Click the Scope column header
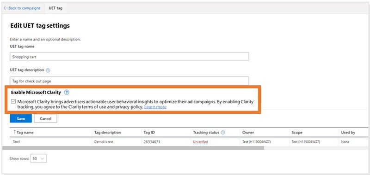 click(x=297, y=133)
